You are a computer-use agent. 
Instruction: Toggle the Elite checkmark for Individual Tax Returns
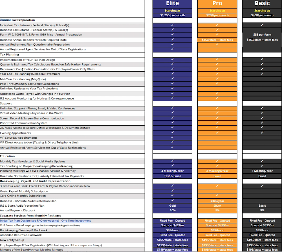(x=172, y=25)
